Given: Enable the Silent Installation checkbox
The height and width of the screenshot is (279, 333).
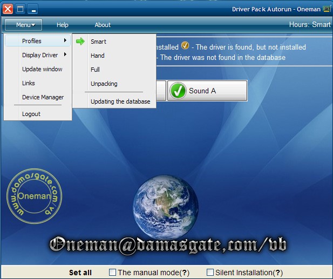Looking at the screenshot, I should [x=210, y=272].
